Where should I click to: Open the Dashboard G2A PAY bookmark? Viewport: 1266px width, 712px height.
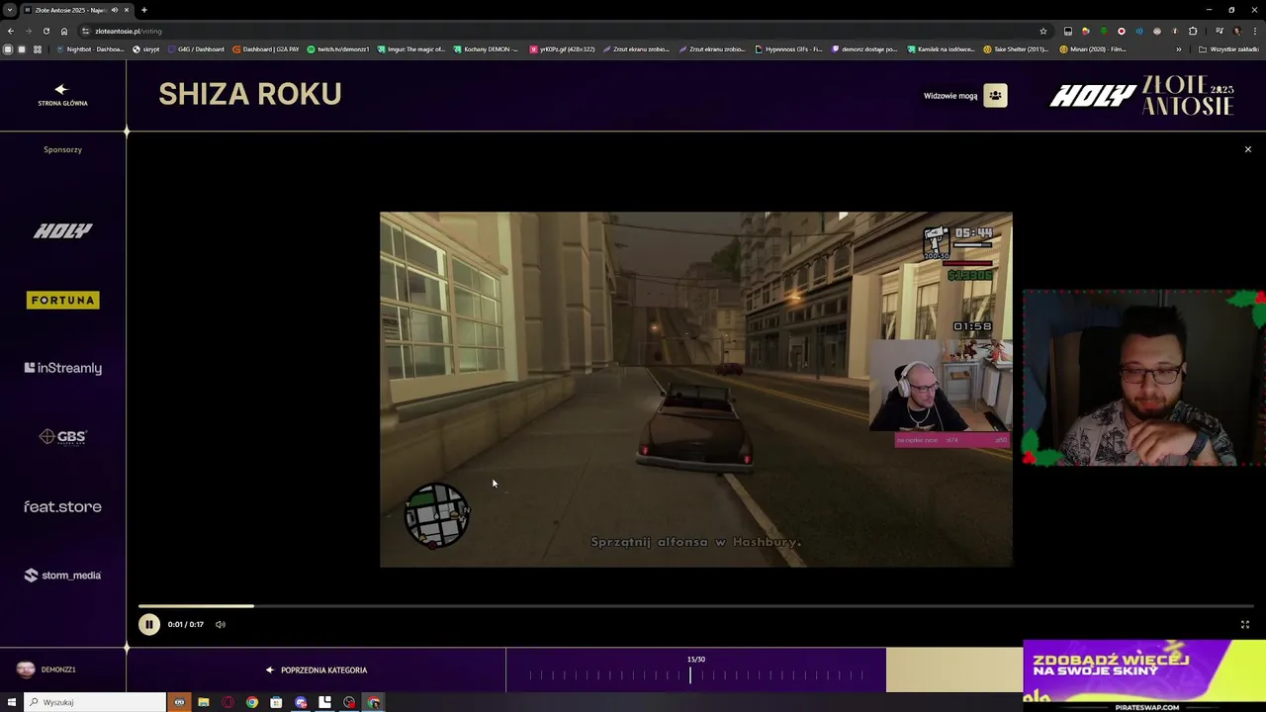click(x=265, y=48)
